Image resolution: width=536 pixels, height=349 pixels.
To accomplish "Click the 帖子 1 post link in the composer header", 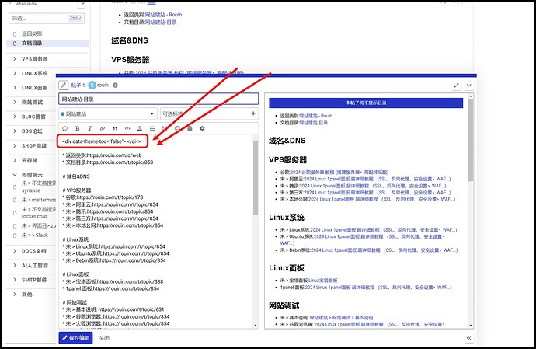I will click(78, 86).
